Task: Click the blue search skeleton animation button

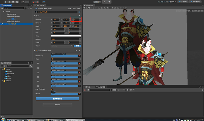Action: (57, 99)
